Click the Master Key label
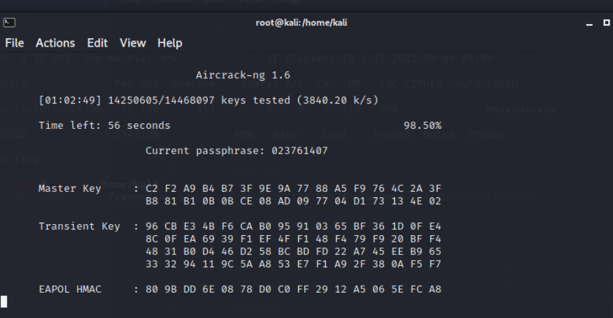The image size is (613, 318). [x=69, y=188]
